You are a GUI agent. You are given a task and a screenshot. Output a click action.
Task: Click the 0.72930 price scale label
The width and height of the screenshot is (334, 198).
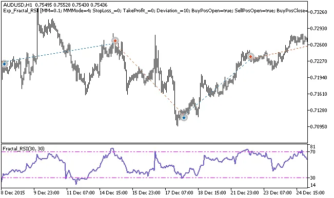[x=319, y=29]
